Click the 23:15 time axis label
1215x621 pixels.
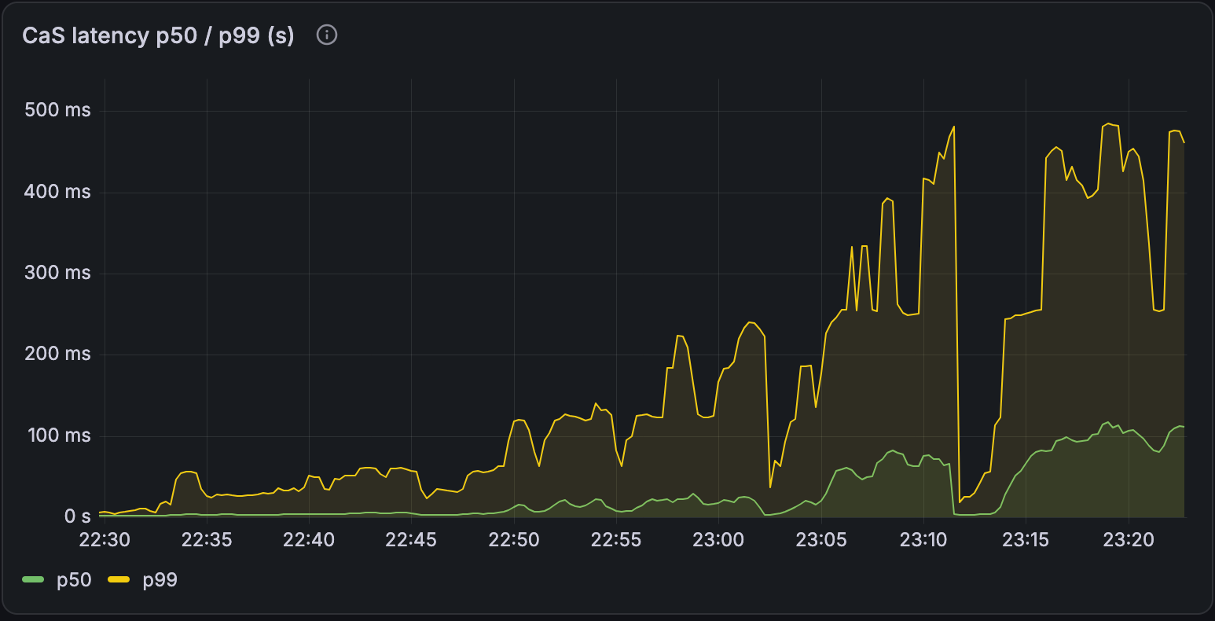coord(1026,540)
